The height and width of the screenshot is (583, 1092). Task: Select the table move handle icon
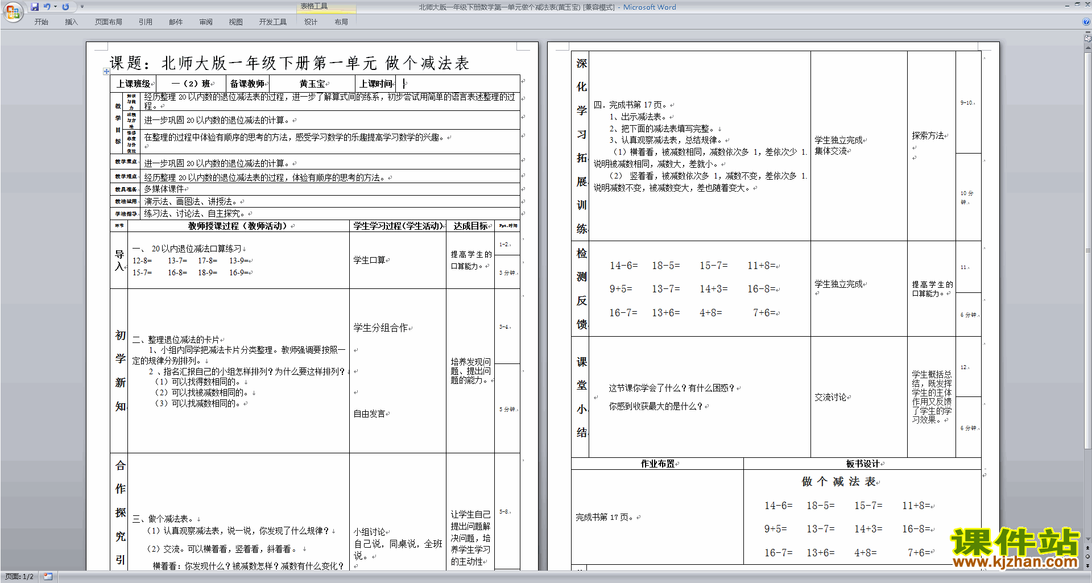[x=106, y=71]
